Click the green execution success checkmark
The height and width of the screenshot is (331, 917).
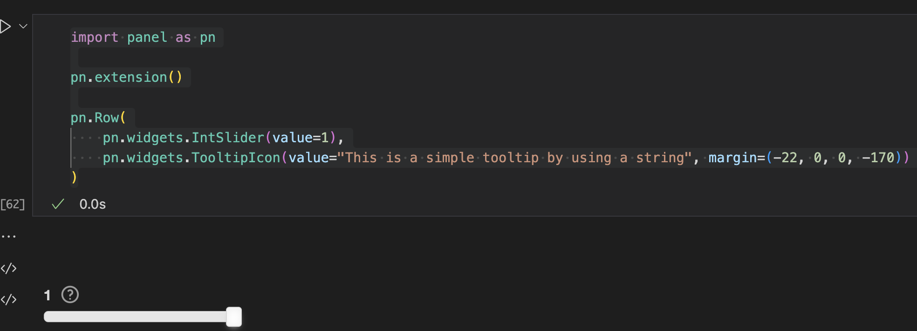point(57,204)
